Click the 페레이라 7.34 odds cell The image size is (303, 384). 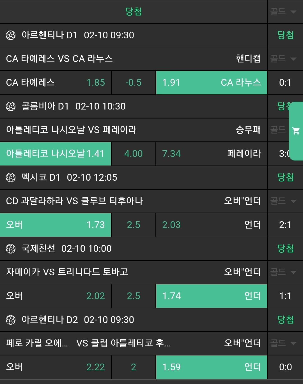[212, 154]
